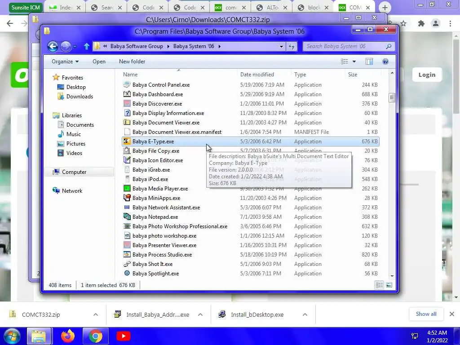Switch to details view in status bar
Image resolution: width=460 pixels, height=345 pixels.
[379, 285]
